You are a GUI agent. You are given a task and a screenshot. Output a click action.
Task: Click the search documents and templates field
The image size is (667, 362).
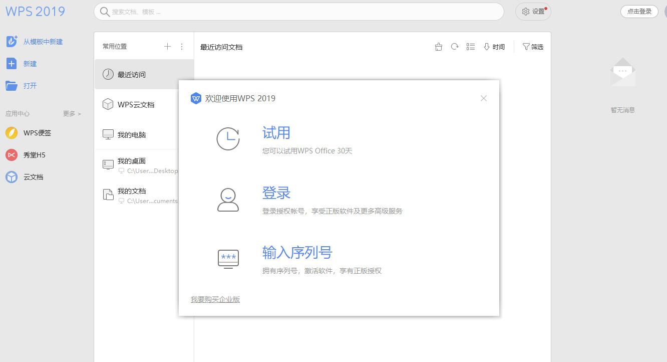pyautogui.click(x=298, y=12)
